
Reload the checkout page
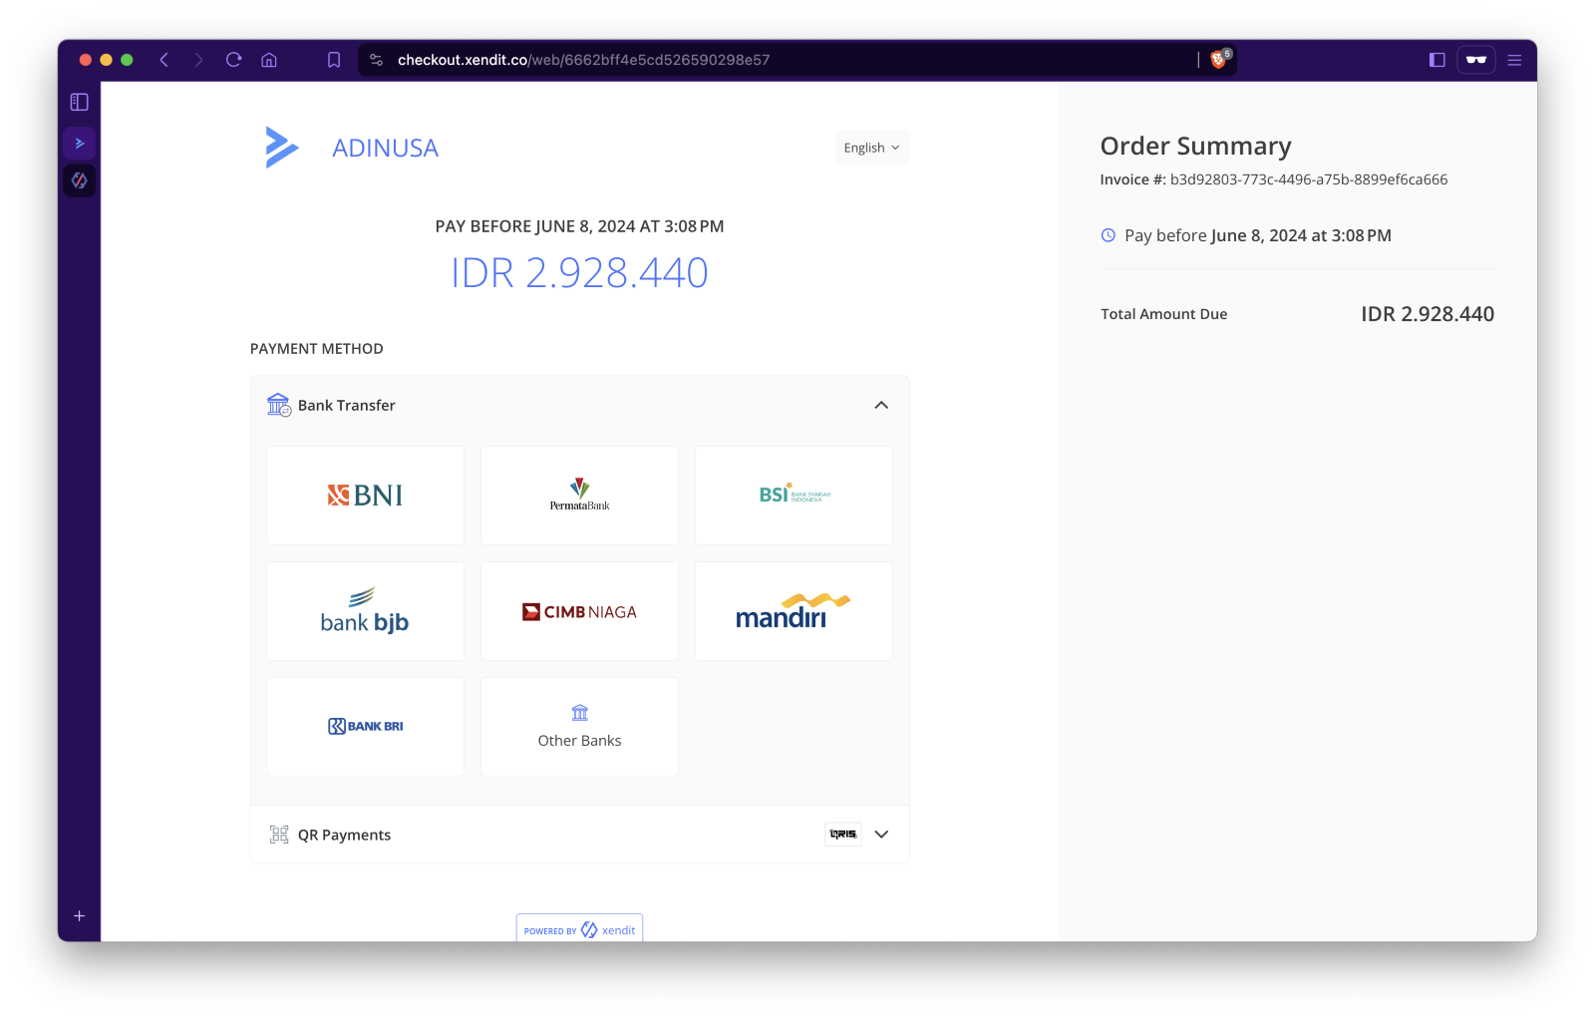click(x=234, y=60)
